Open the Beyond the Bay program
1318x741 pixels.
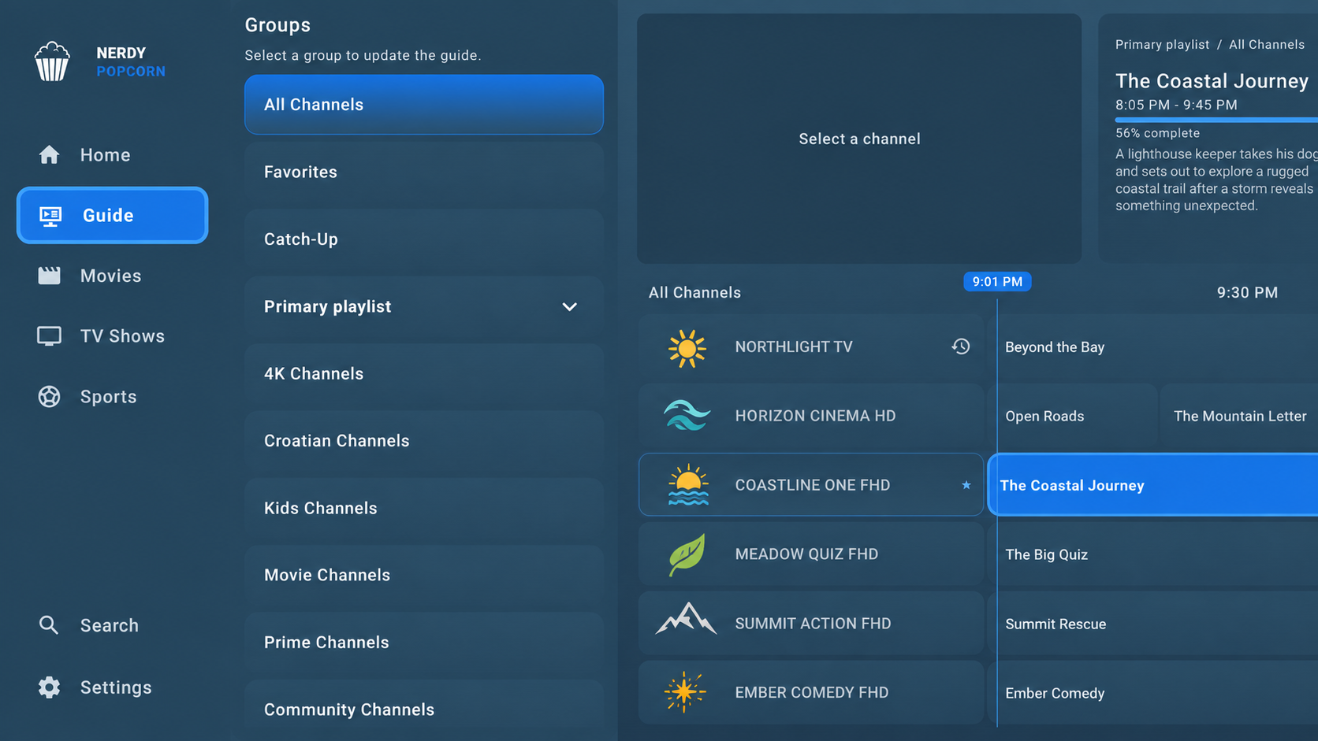click(x=1153, y=347)
